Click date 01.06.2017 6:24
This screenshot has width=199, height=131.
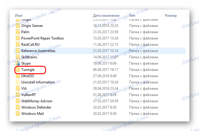pyautogui.click(x=105, y=95)
